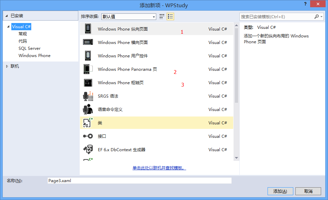Select the 常规 category
This screenshot has width=328, height=200.
23,34
